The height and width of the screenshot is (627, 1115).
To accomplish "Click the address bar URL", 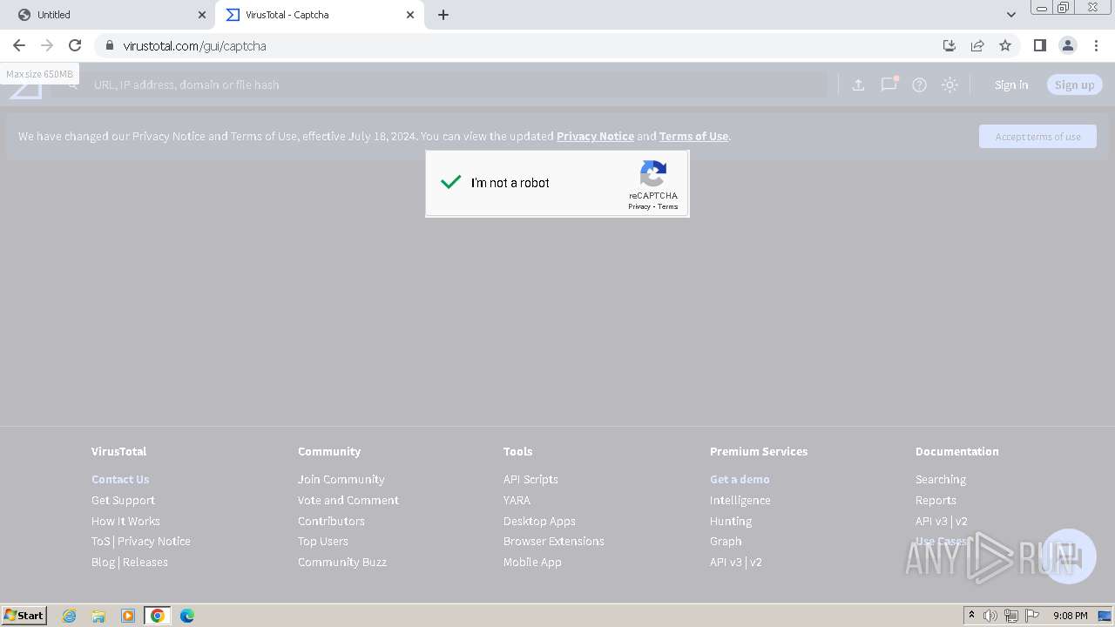I will click(x=194, y=45).
